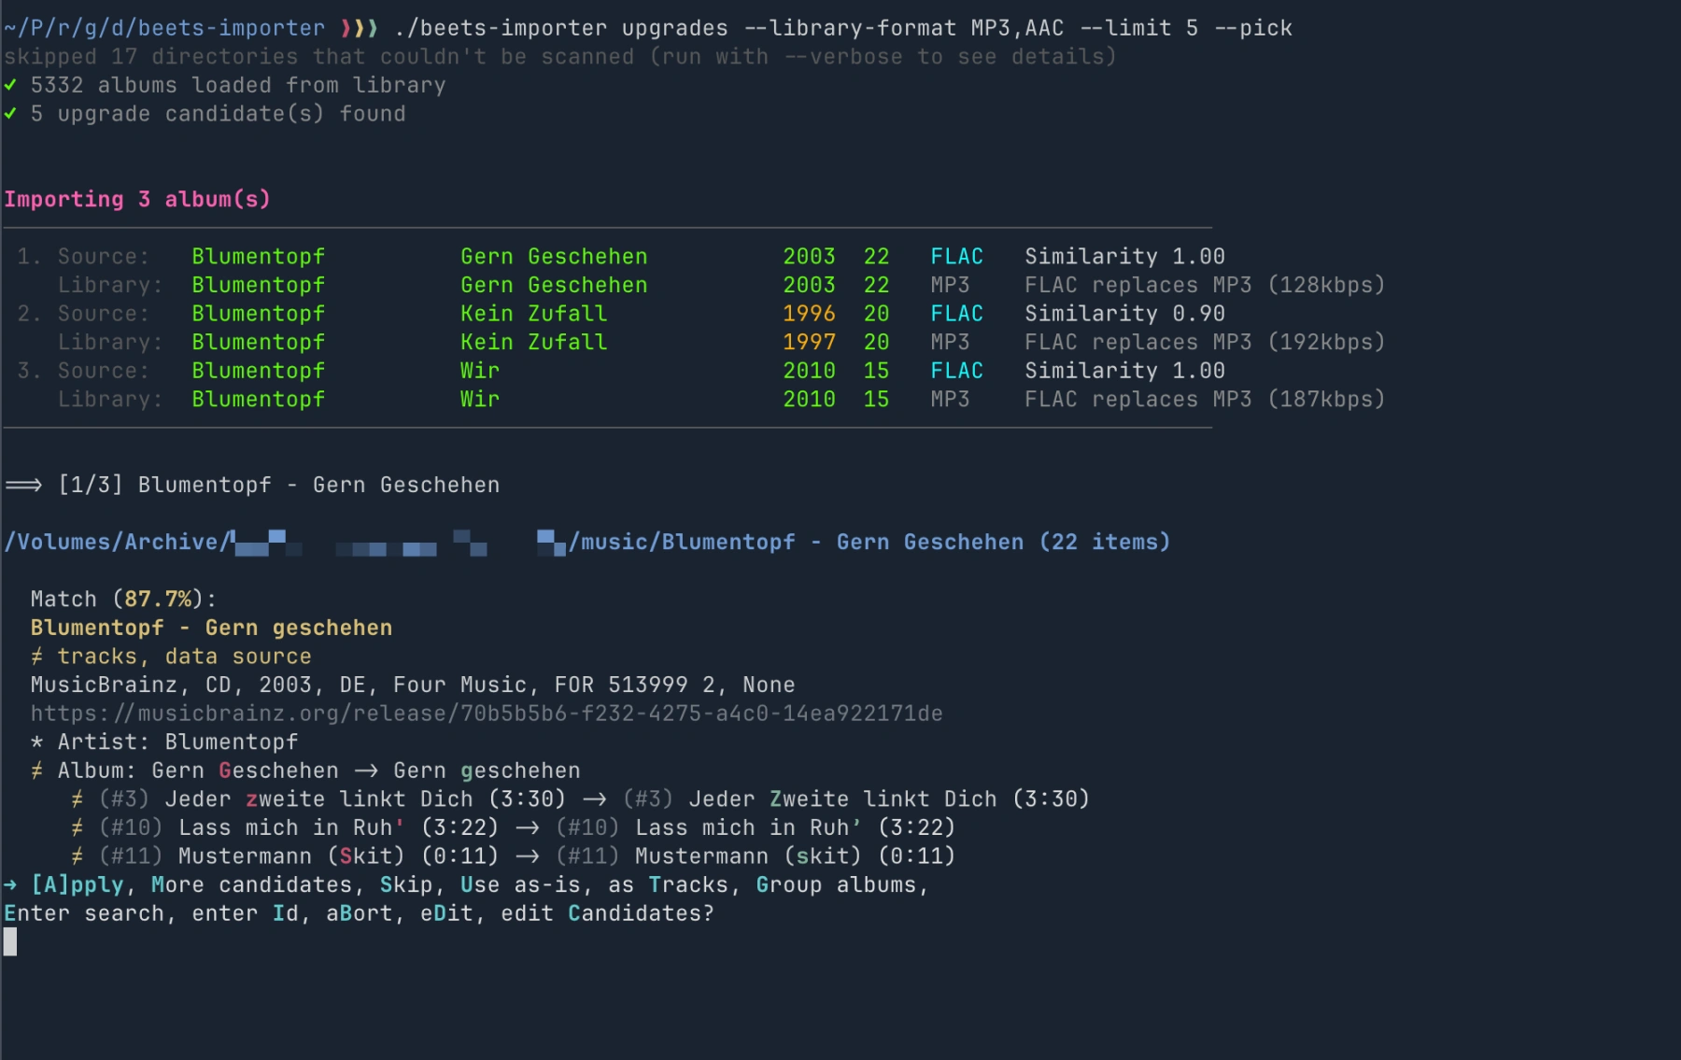Click the not-equal symbol before track #10 diff
Viewport: 1681px width, 1060px height.
coord(78,828)
